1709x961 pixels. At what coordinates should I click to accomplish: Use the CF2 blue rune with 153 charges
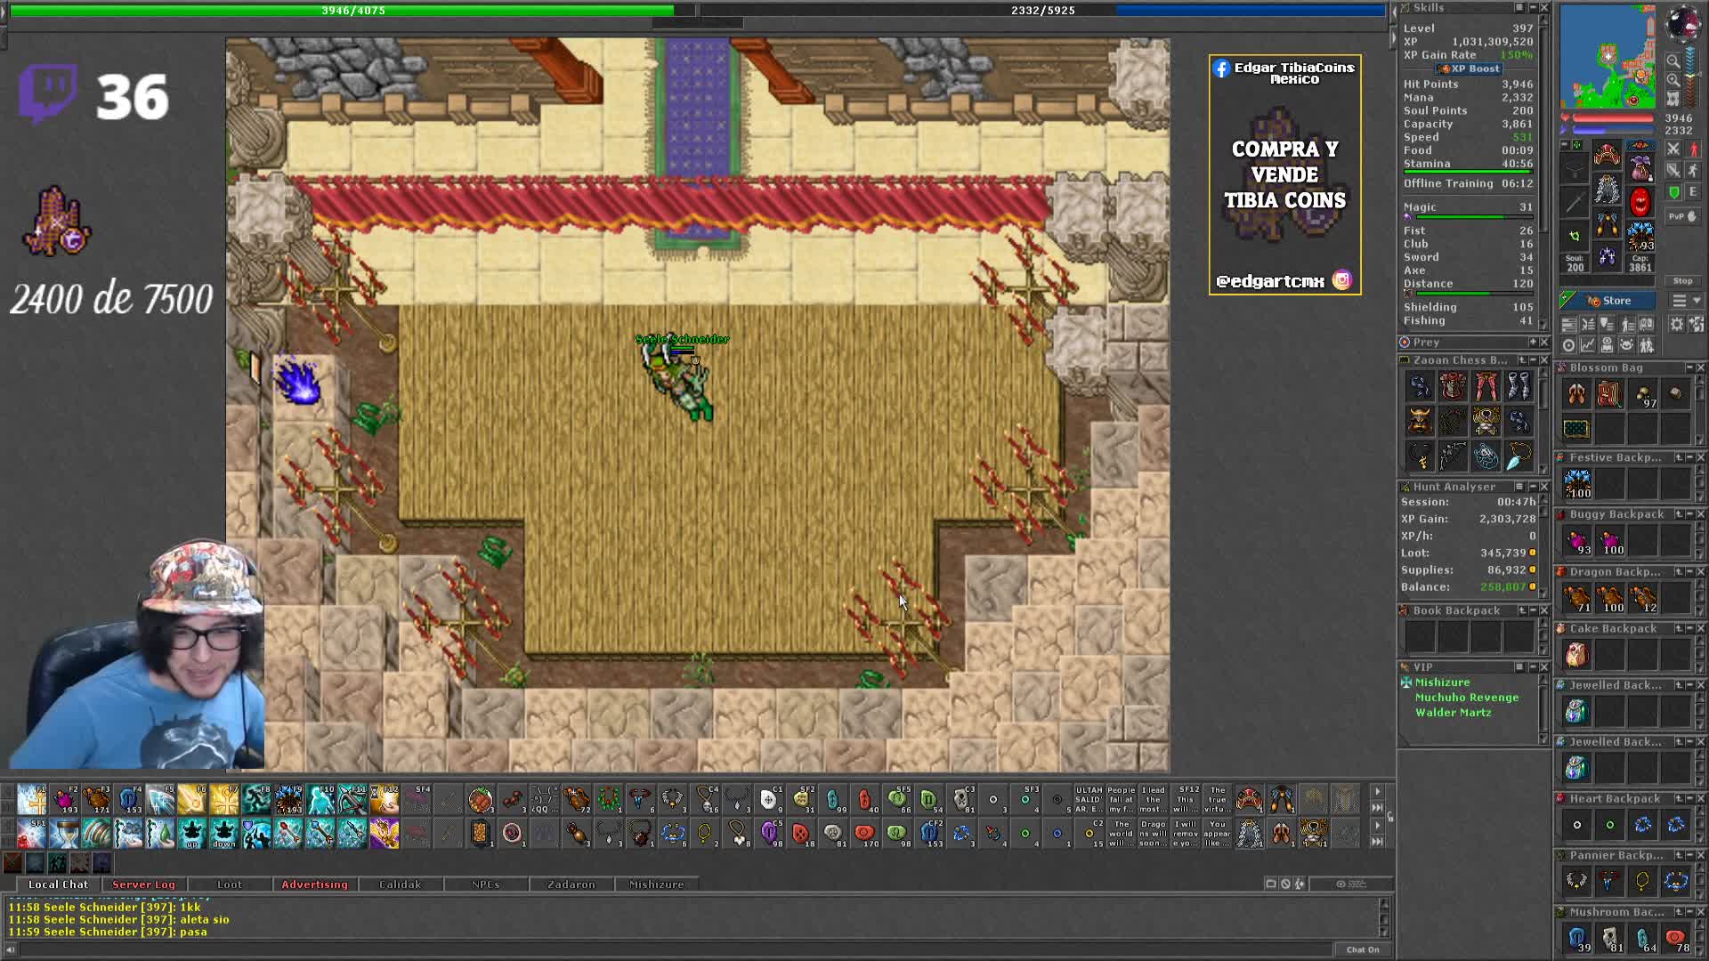pos(930,833)
